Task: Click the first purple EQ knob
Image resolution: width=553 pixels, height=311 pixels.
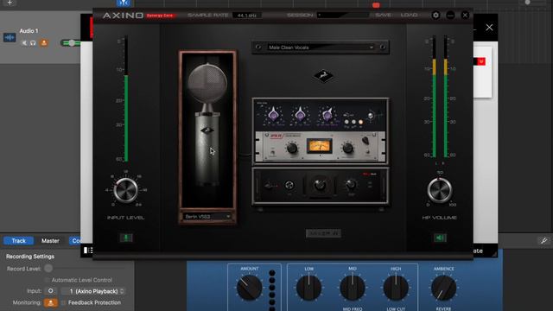Action: 273,115
